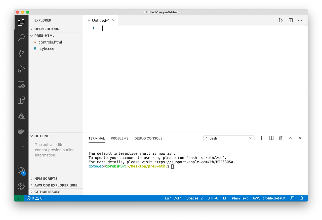The height and width of the screenshot is (220, 322).
Task: Open the Manage gear icon
Action: [x=21, y=186]
